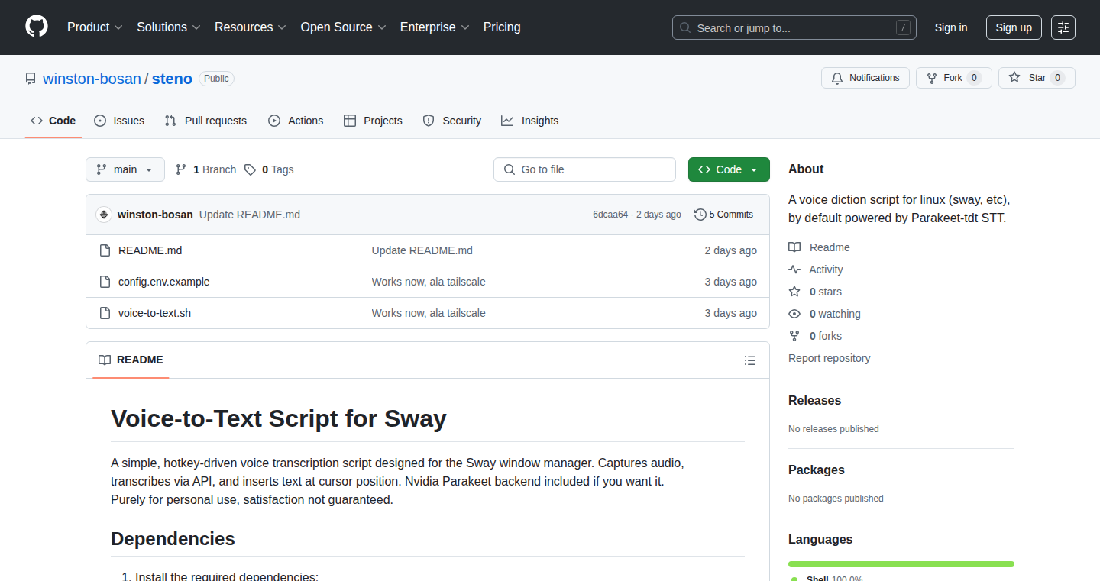Click the Sign in link
Screen dimensions: 1100x581
pyautogui.click(x=951, y=27)
